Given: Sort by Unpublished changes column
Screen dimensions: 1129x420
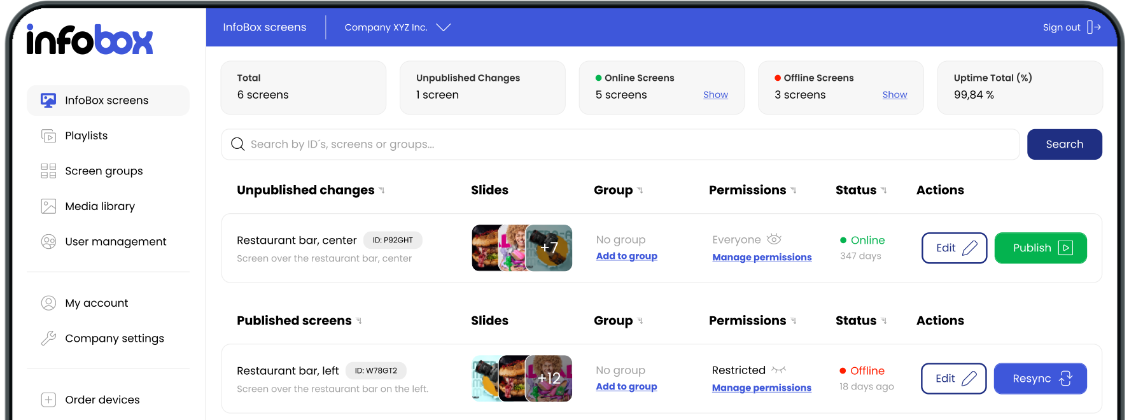Looking at the screenshot, I should pyautogui.click(x=382, y=190).
